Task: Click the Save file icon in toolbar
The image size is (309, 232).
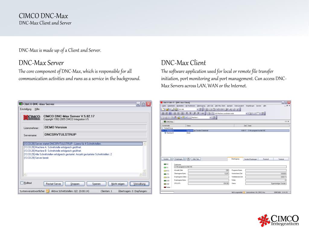Action: (172, 109)
